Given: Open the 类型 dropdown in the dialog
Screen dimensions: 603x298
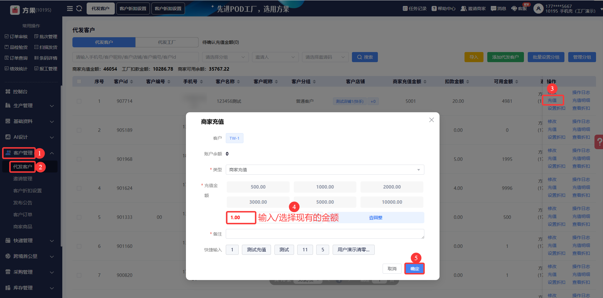Looking at the screenshot, I should [325, 170].
